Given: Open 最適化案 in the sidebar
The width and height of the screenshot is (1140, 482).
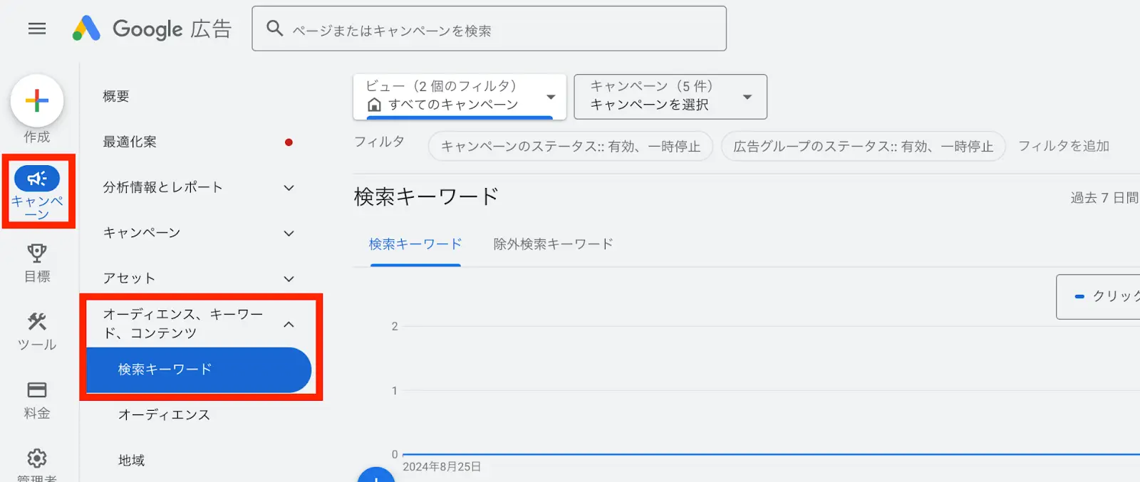Looking at the screenshot, I should (x=130, y=142).
